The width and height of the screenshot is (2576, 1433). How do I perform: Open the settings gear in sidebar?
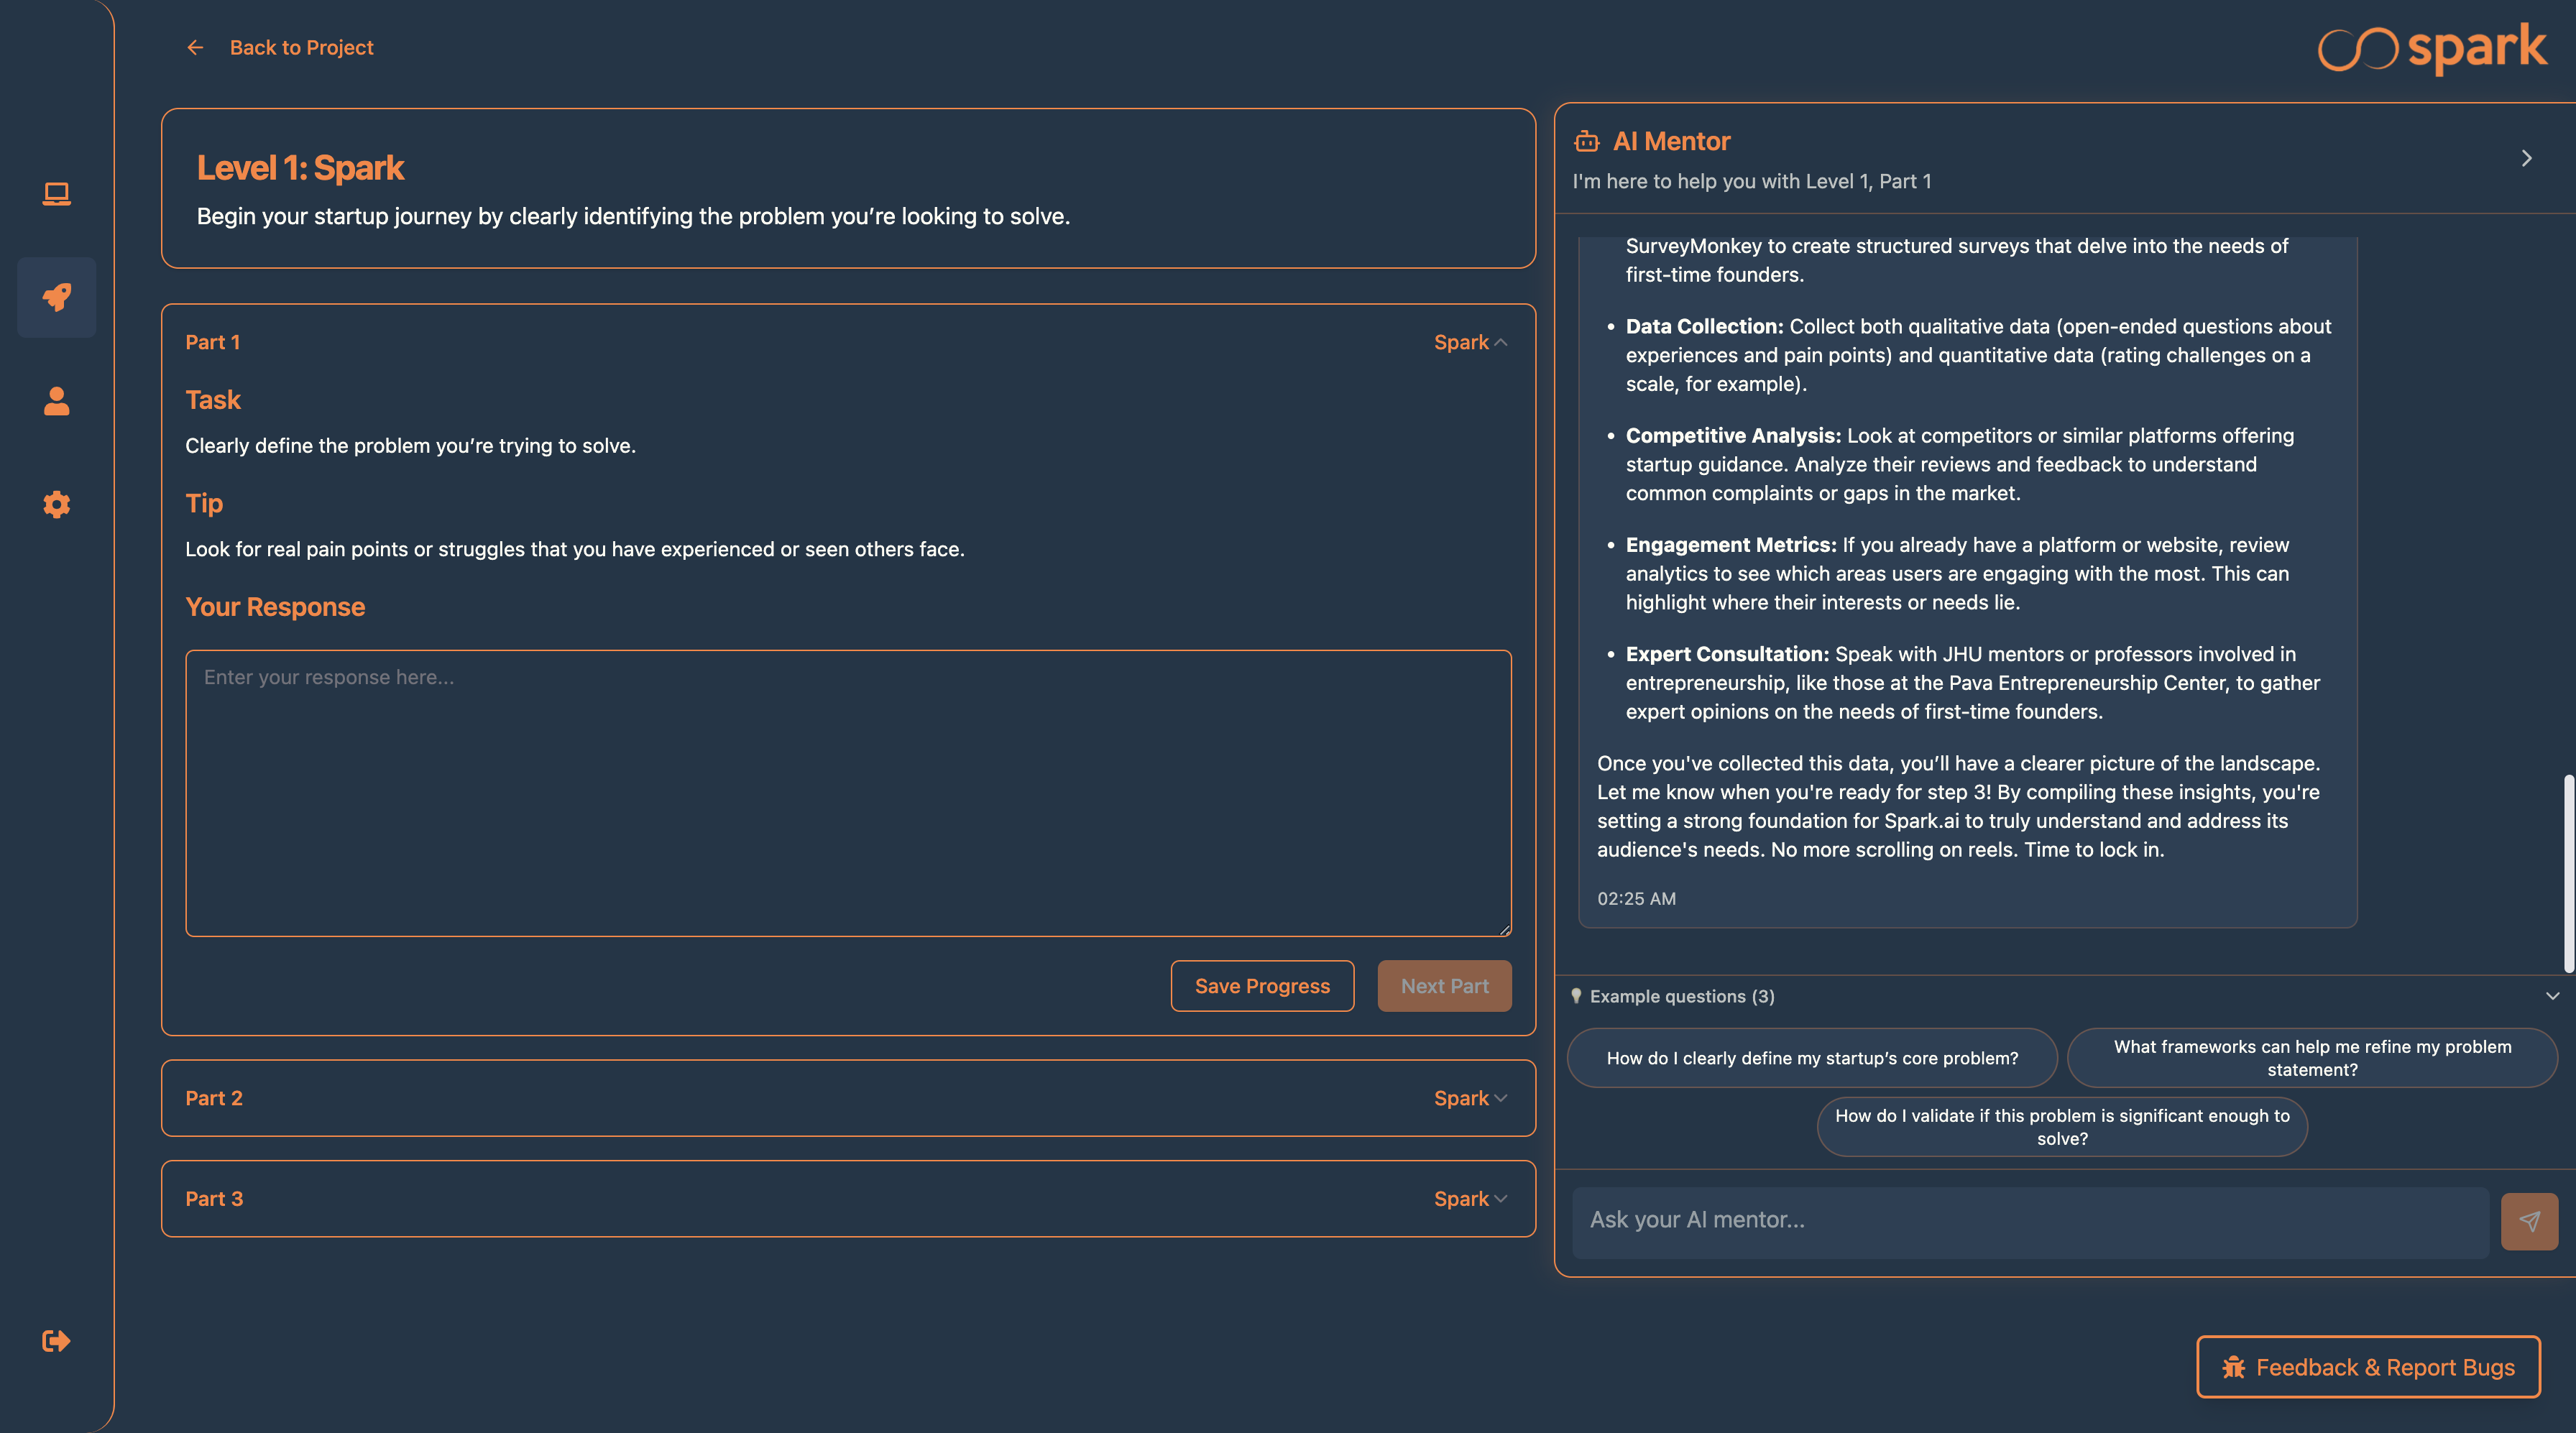tap(56, 504)
